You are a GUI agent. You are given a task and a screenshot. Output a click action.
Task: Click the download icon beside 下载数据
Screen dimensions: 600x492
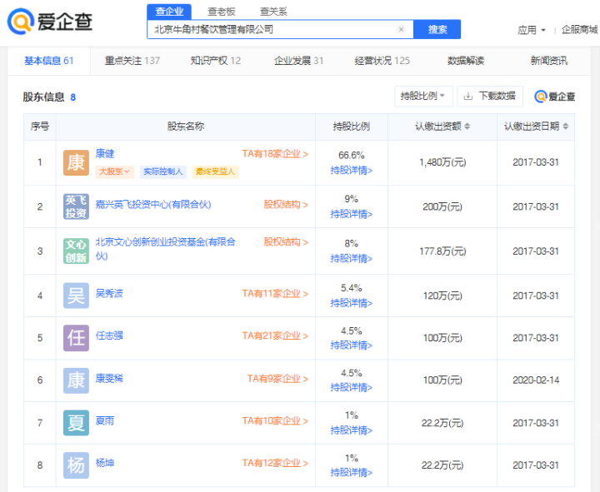coord(468,96)
